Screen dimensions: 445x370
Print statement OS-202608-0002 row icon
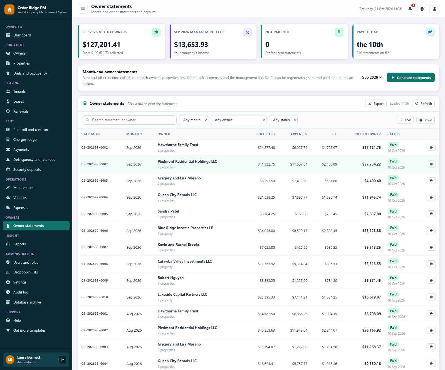(431, 330)
